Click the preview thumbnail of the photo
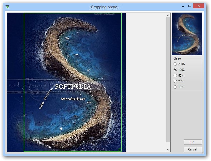Screen dimensions: 211x161 point(187,34)
